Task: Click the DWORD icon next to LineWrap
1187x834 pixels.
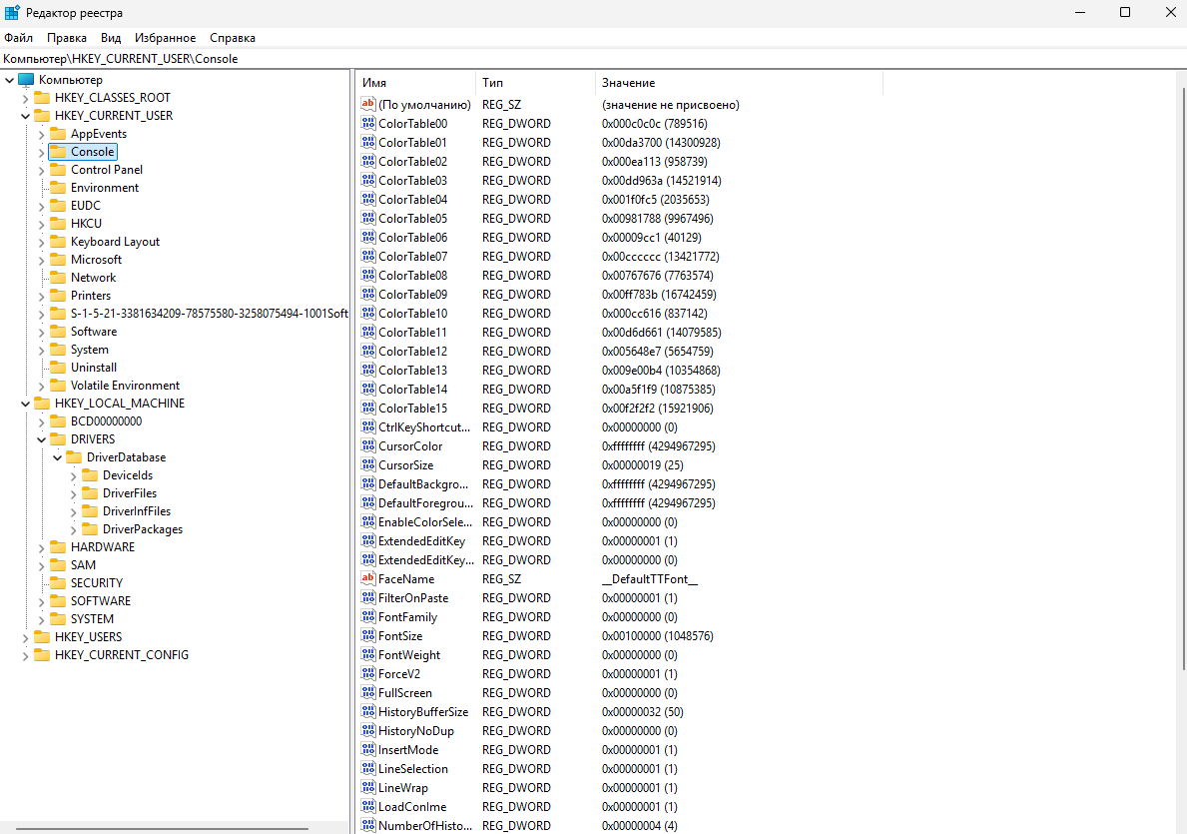Action: click(x=368, y=788)
